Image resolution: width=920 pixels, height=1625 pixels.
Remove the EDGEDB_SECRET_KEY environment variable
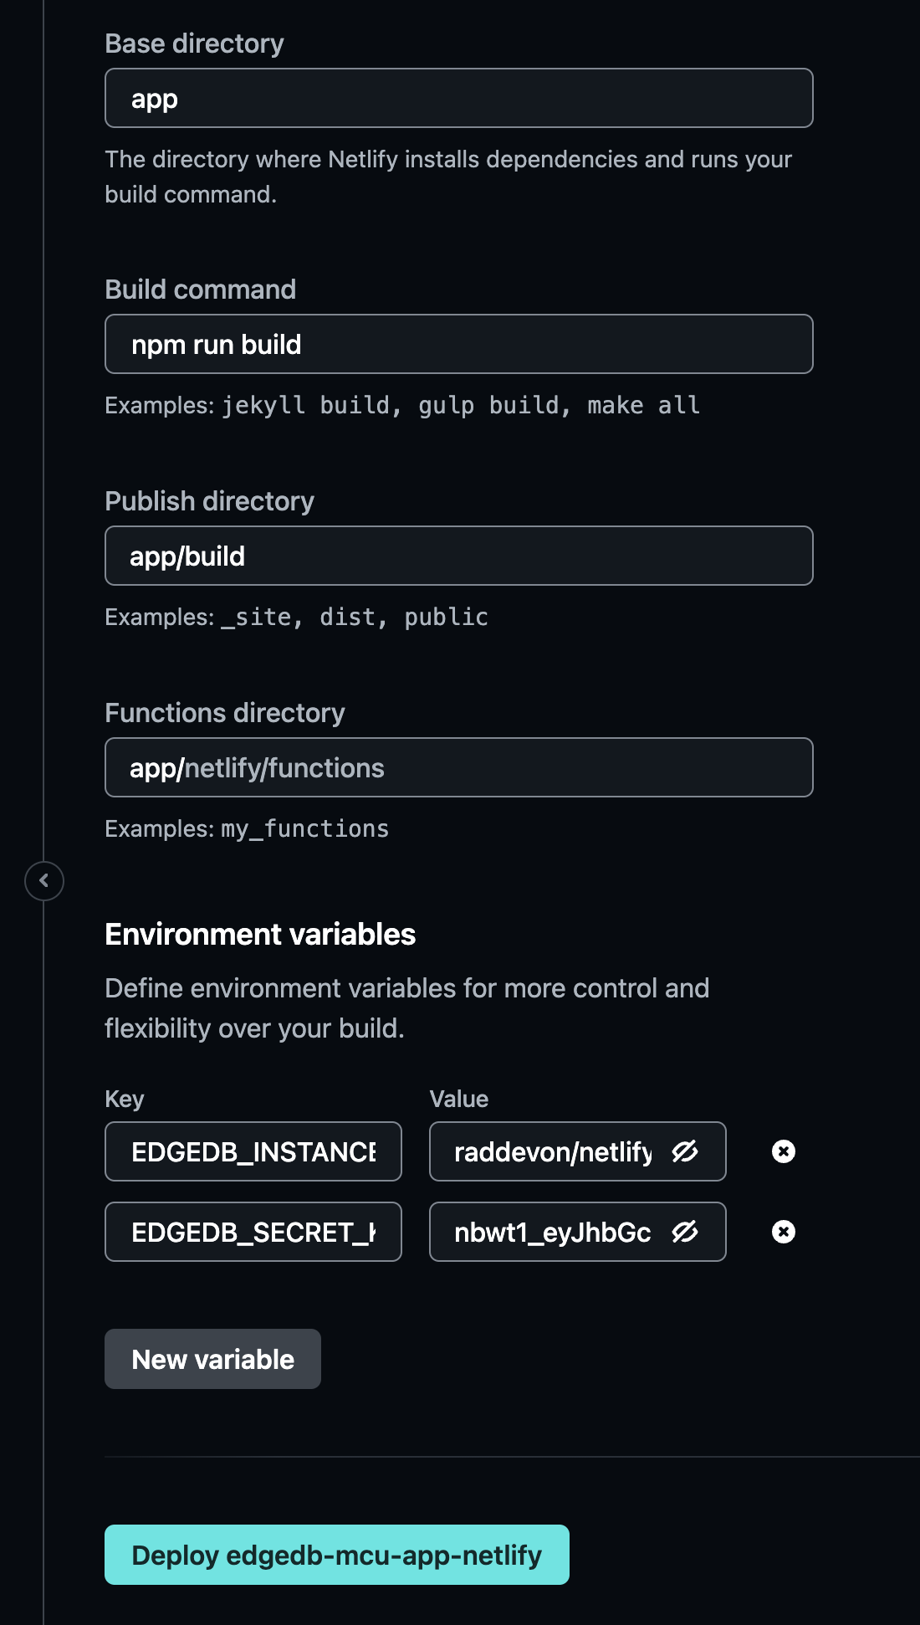784,1232
